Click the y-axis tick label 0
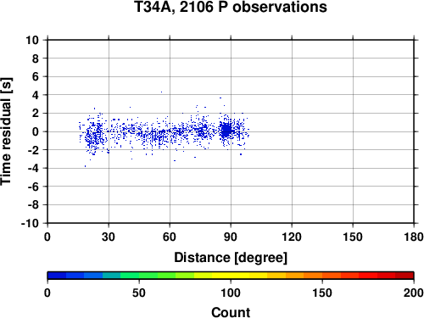This screenshot has width=424, height=318. click(x=36, y=131)
